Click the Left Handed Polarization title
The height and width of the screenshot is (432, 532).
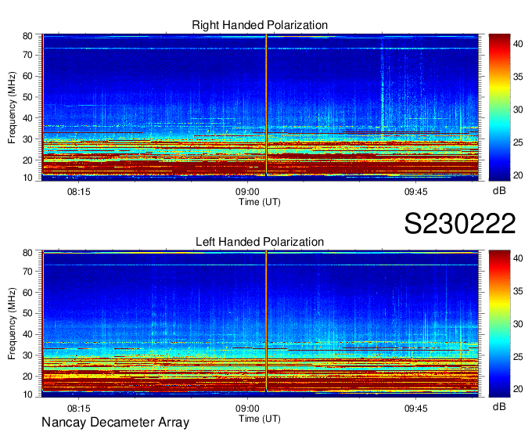tap(260, 242)
